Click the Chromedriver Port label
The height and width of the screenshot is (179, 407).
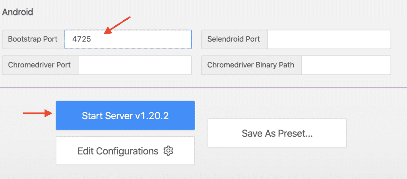[x=39, y=65]
